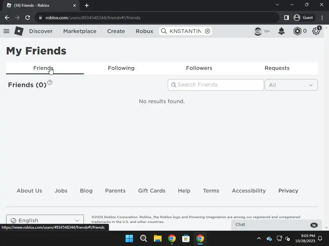Open the Blog footer link
This screenshot has width=329, height=246.
pyautogui.click(x=86, y=191)
